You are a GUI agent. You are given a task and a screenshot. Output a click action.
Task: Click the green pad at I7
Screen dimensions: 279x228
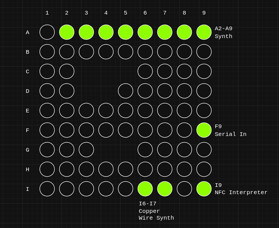coord(165,189)
